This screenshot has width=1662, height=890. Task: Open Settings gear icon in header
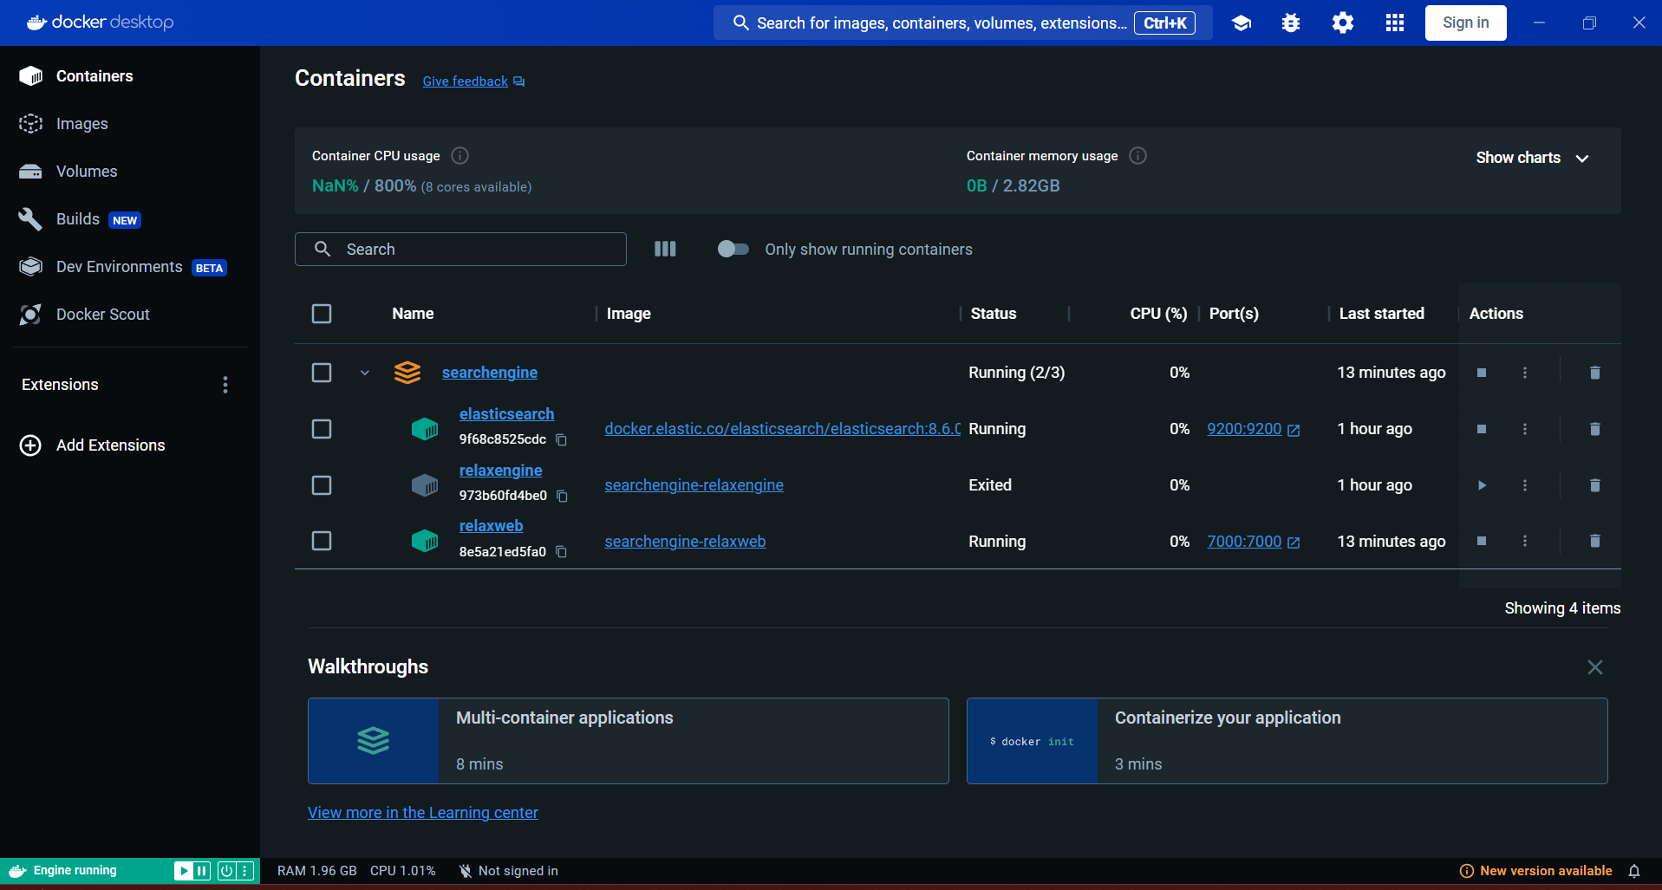coord(1343,23)
